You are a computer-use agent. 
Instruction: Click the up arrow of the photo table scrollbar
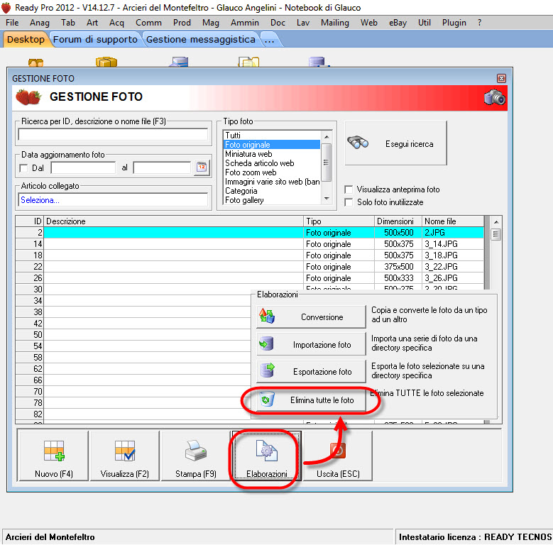496,221
